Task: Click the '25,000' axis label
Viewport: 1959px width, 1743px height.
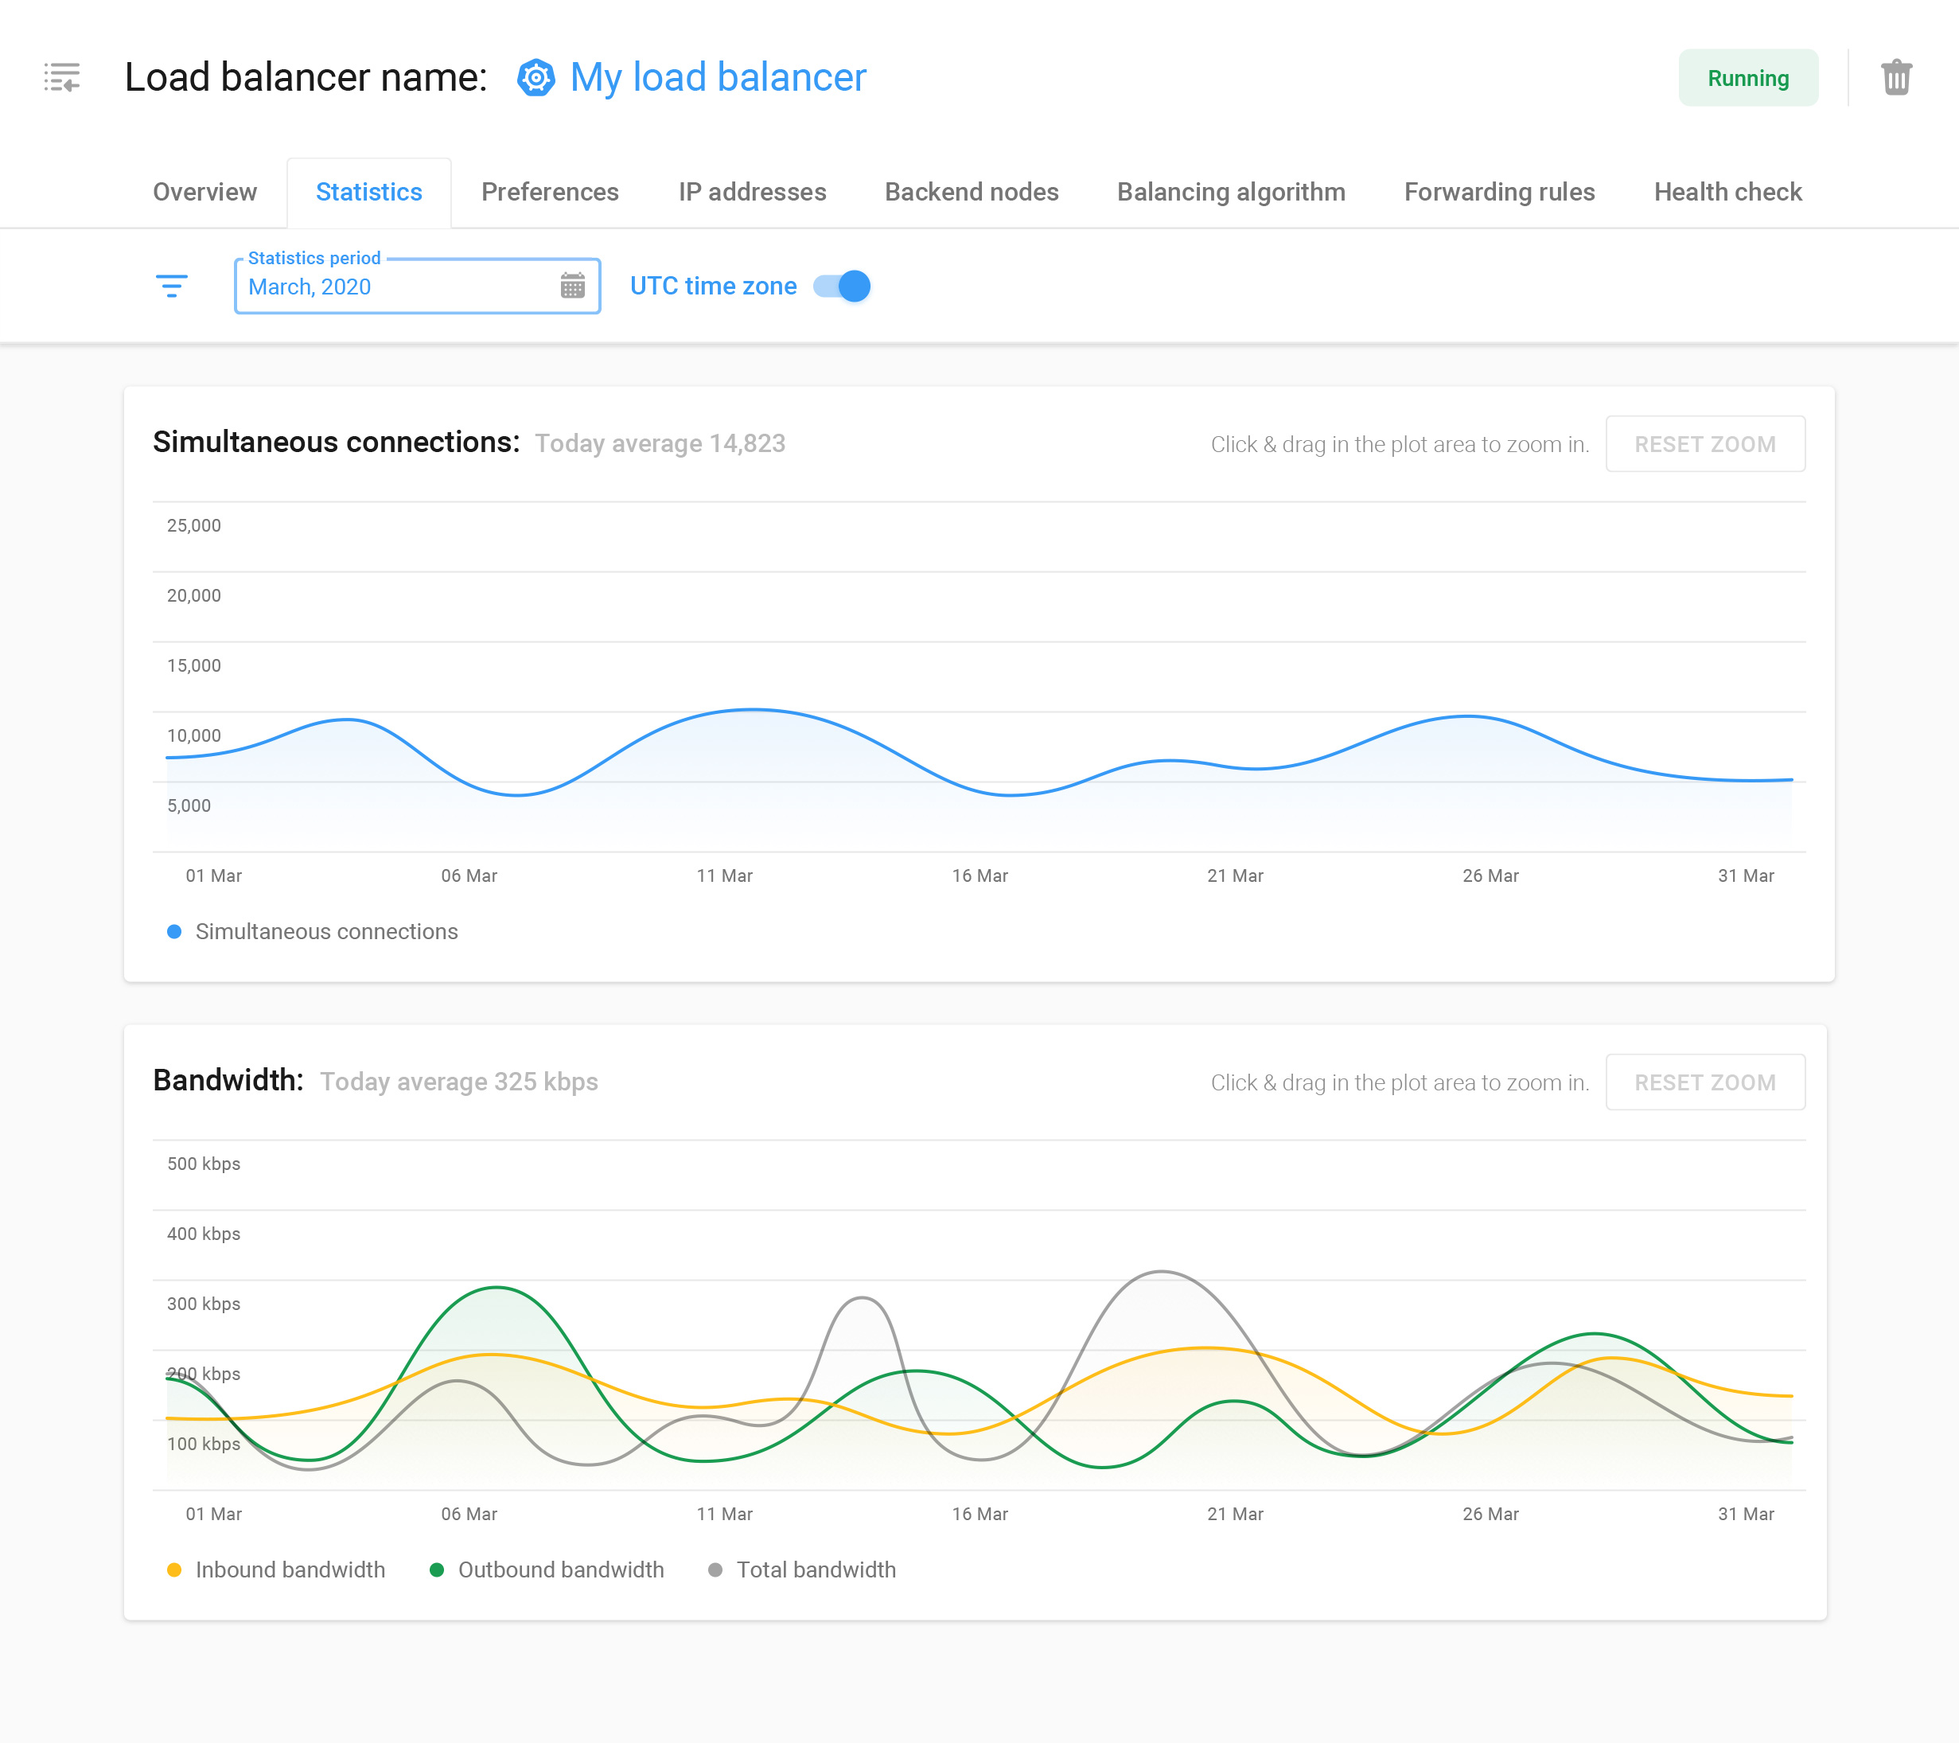Action: (x=193, y=525)
